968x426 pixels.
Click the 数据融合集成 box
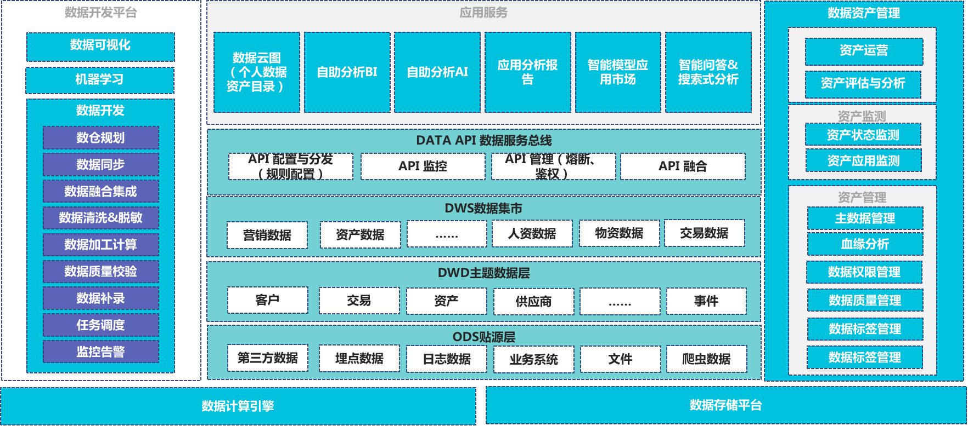tap(101, 192)
